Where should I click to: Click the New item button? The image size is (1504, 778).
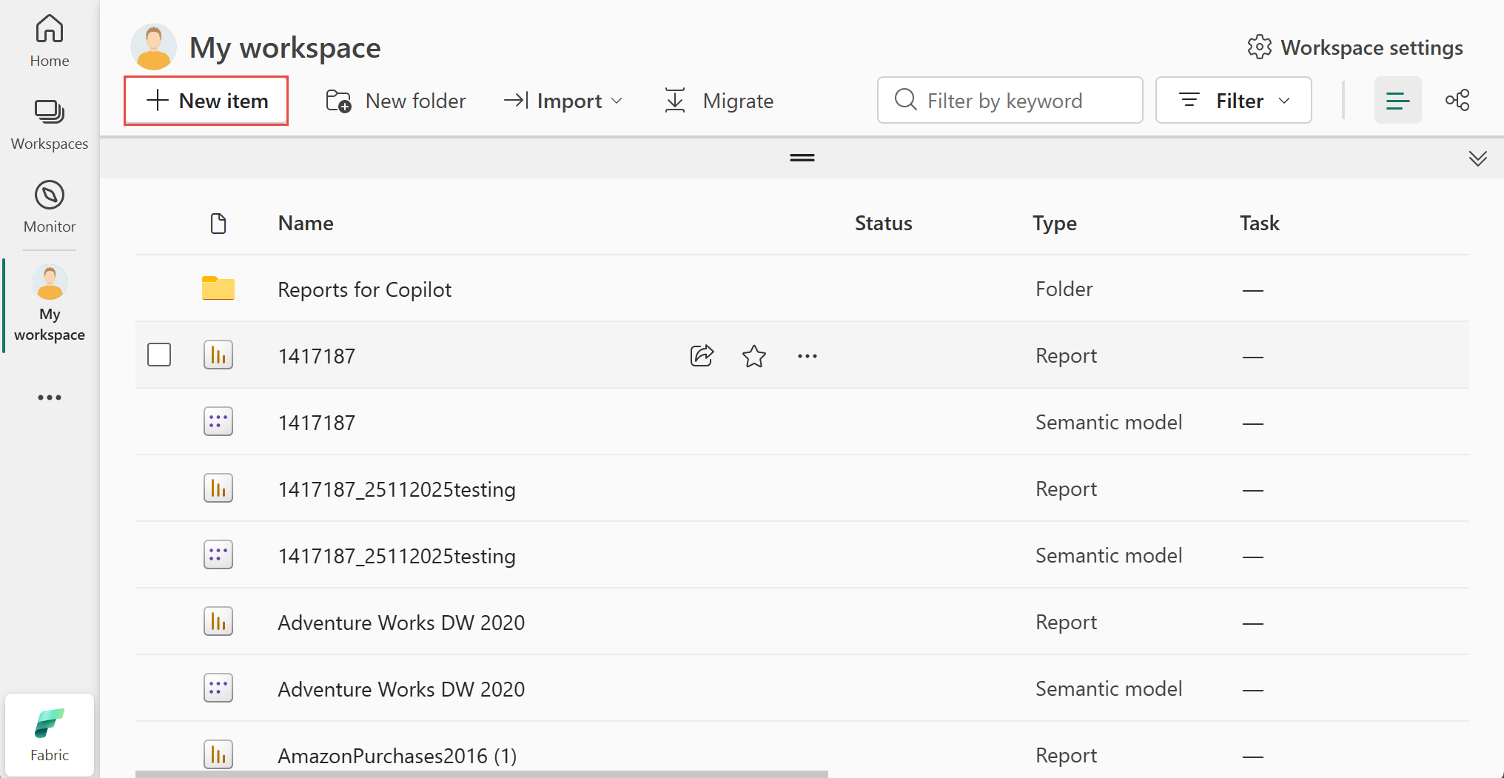point(207,101)
